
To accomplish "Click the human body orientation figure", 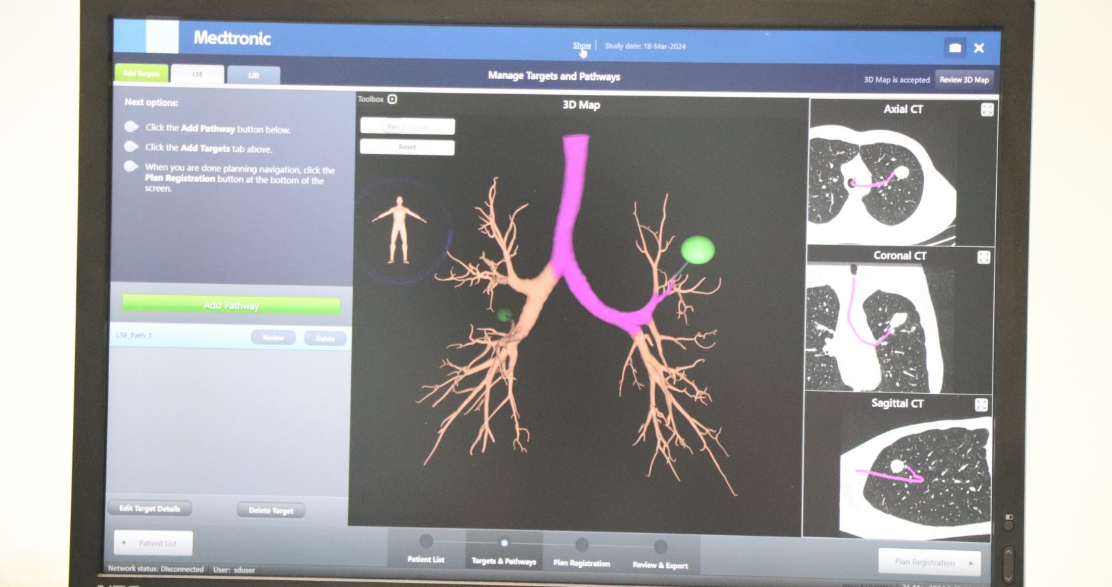I will point(399,230).
